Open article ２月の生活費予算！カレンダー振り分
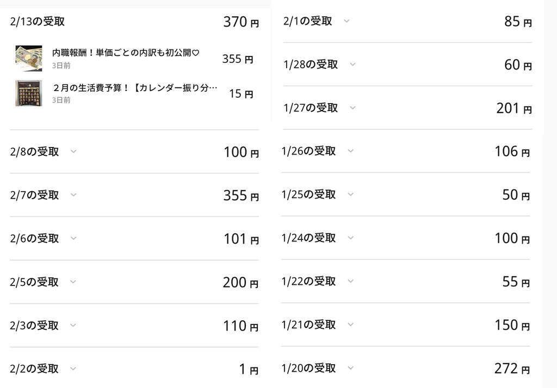 pos(135,87)
